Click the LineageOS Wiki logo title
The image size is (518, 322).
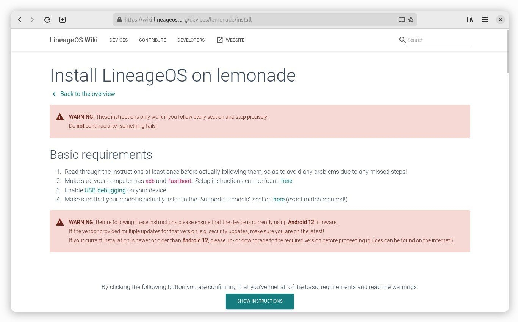pyautogui.click(x=74, y=40)
